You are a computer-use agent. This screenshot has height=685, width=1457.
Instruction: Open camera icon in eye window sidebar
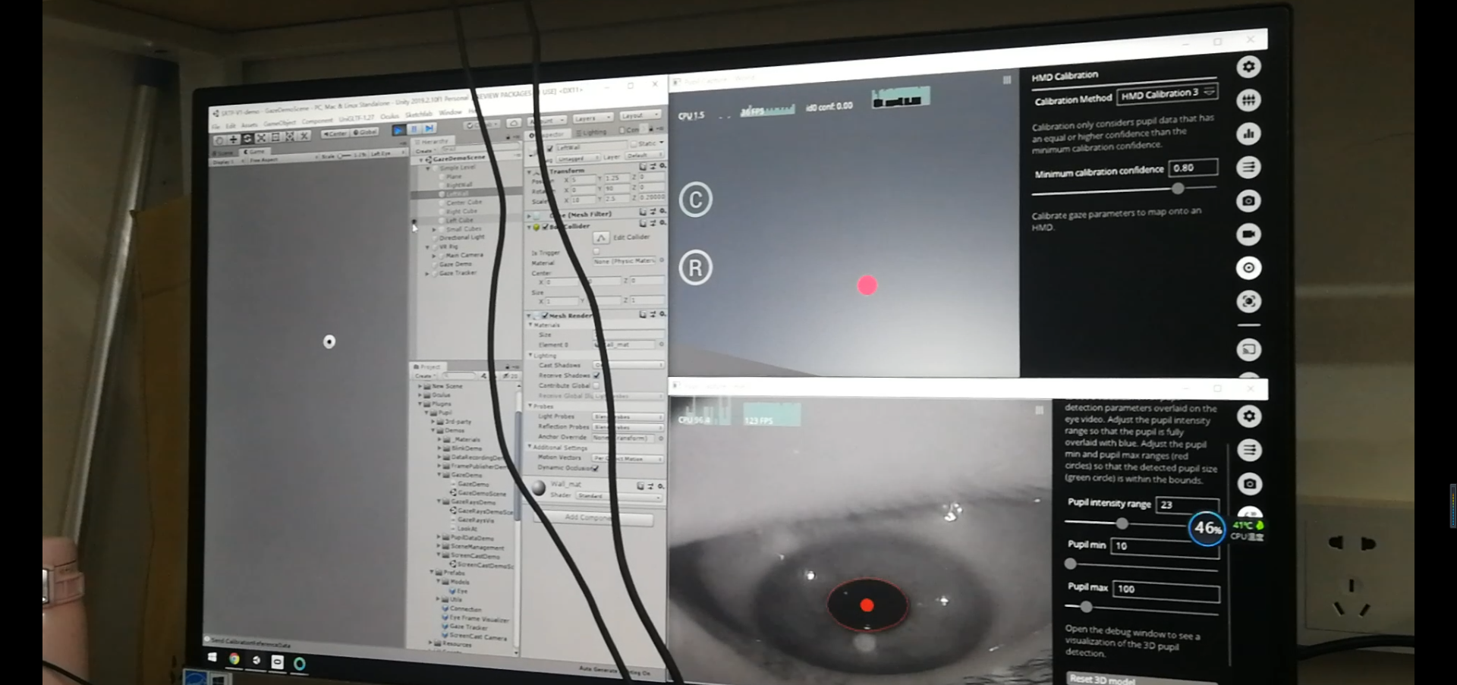point(1249,483)
